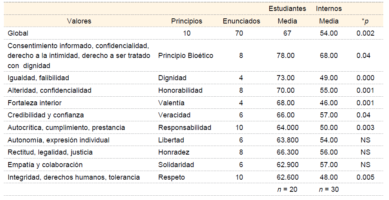Click the 'Valores' column header
The width and height of the screenshot is (389, 200).
point(79,21)
